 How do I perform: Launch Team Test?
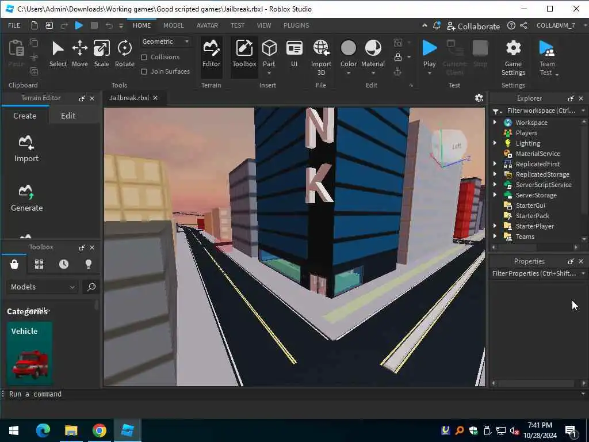point(547,58)
